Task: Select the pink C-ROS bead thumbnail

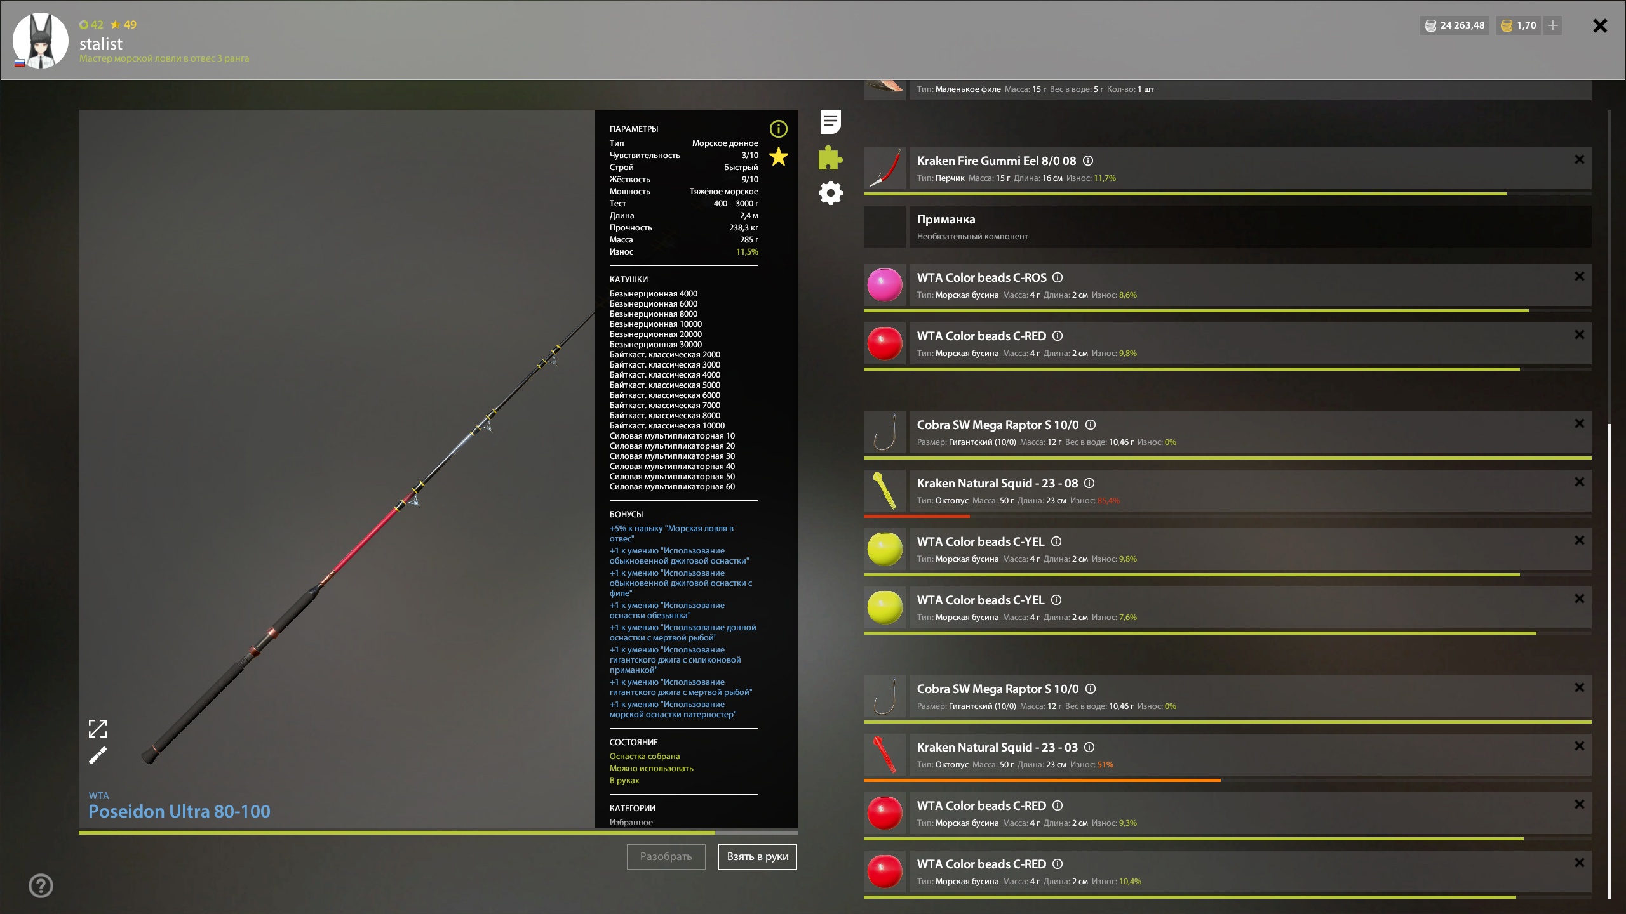Action: (885, 285)
